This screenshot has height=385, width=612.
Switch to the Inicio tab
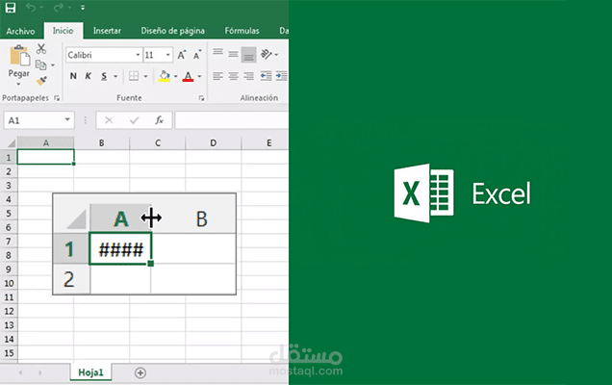(63, 31)
